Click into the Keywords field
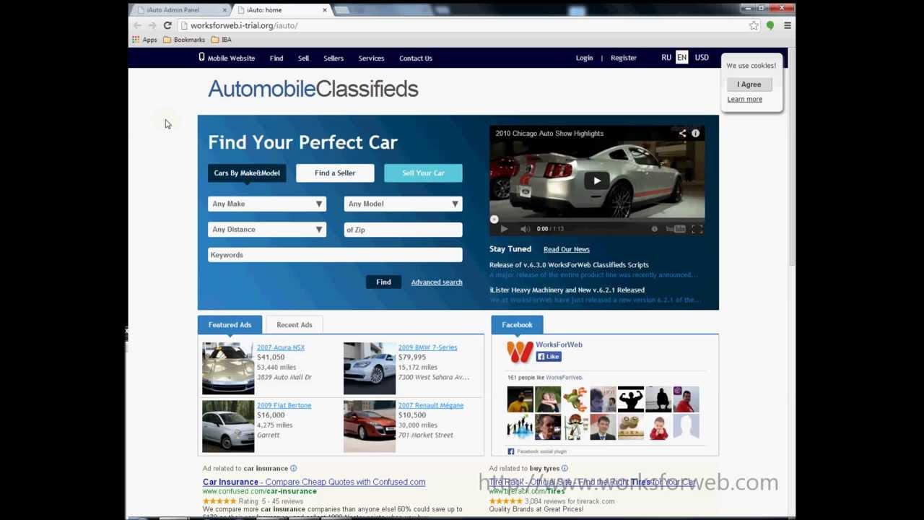The image size is (924, 520). [x=335, y=255]
